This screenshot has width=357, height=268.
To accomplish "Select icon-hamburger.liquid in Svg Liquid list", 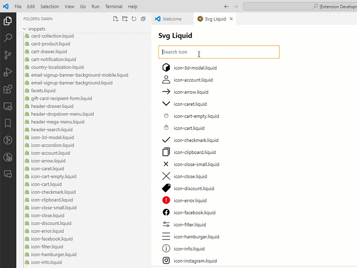I will click(x=196, y=237).
